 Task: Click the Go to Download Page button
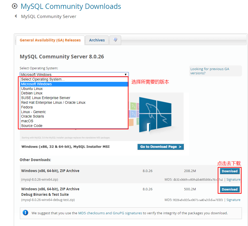tap(160, 147)
